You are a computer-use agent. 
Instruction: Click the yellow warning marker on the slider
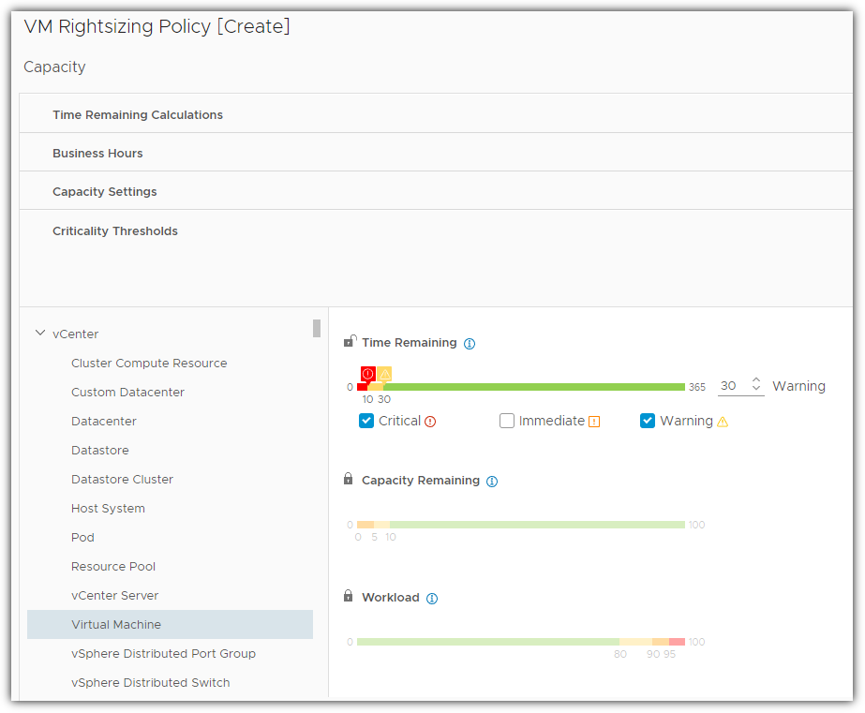click(384, 374)
